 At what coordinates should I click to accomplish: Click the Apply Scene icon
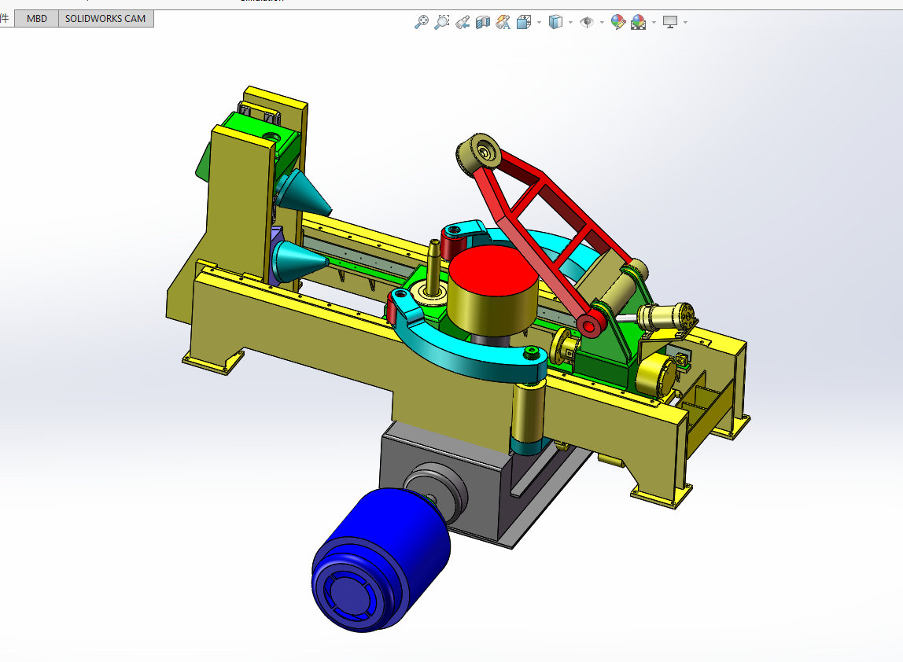click(x=638, y=23)
